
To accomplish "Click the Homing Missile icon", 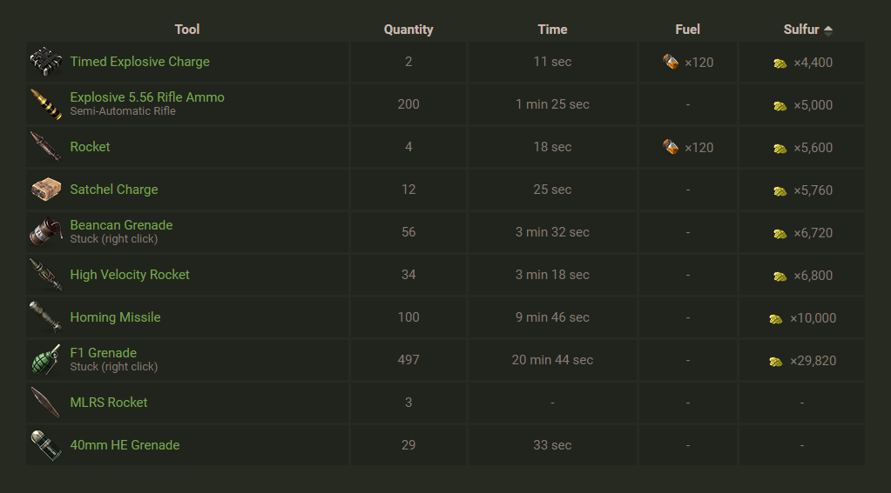I will click(45, 317).
